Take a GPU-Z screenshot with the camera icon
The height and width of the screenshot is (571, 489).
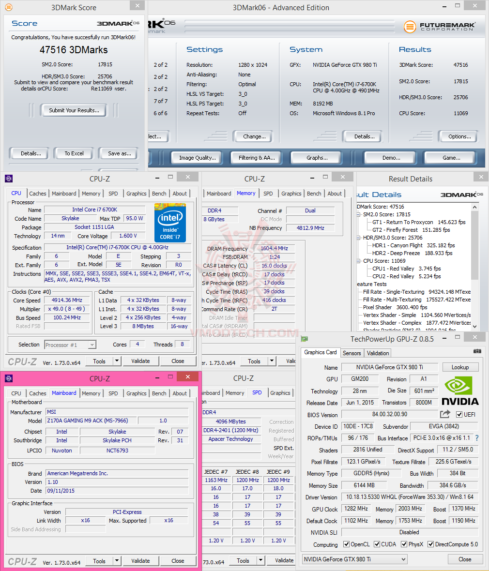[x=477, y=351]
